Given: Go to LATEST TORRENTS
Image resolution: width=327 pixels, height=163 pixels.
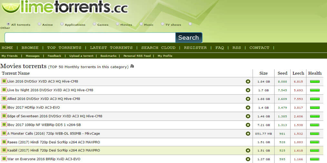Looking at the screenshot, I should pos(111,48).
